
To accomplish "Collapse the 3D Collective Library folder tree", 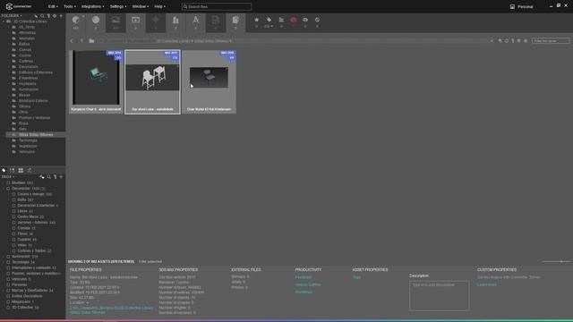I will pos(4,21).
